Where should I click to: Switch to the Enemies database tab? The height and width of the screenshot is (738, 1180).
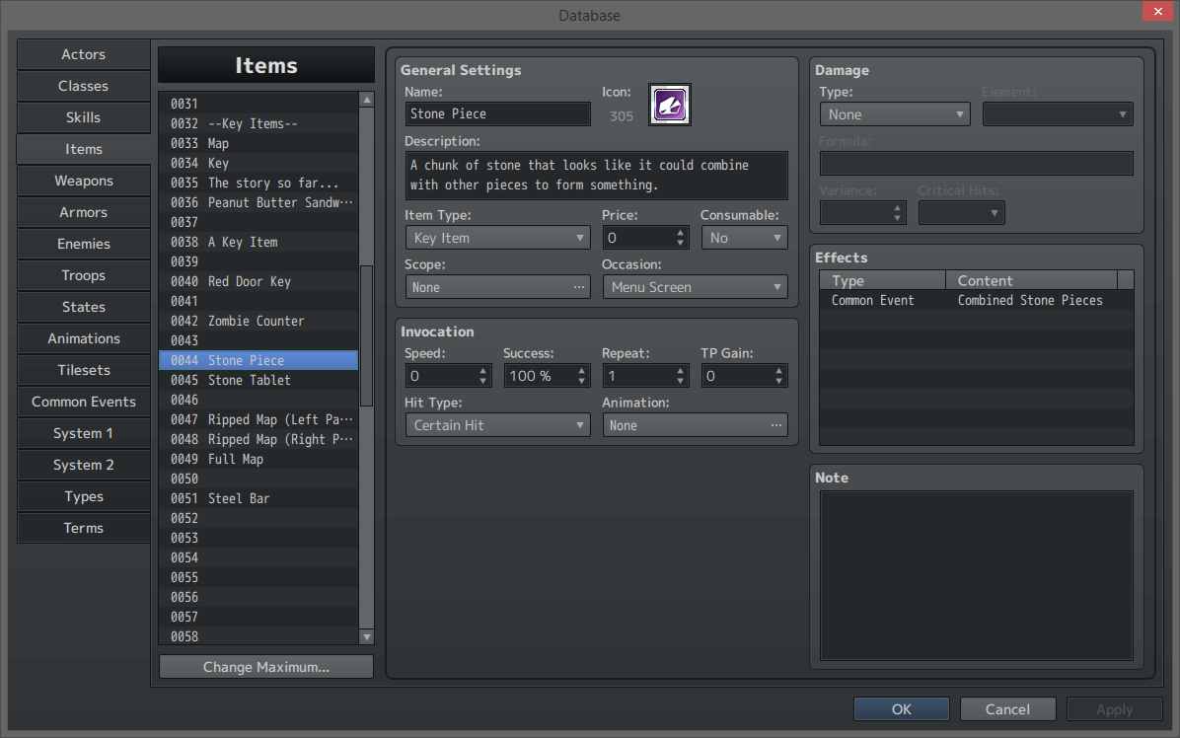[83, 244]
